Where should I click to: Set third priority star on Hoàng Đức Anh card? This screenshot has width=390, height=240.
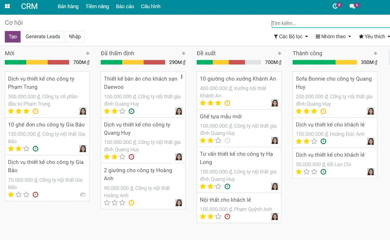[314, 141]
